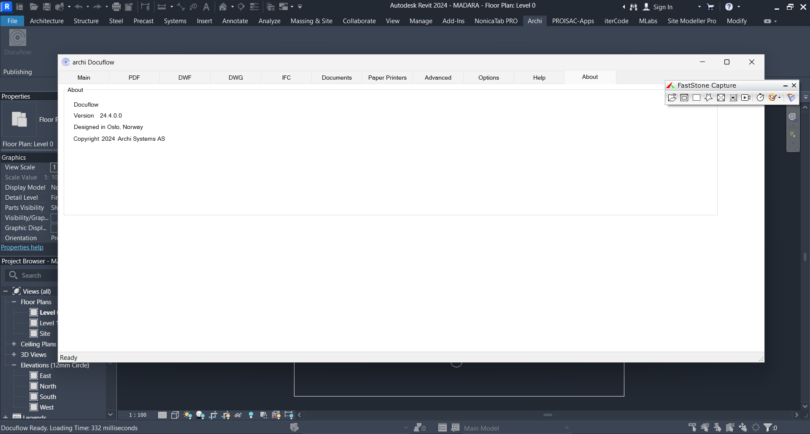Collapse the Views (all) tree node
Image resolution: width=810 pixels, height=434 pixels.
(5, 291)
